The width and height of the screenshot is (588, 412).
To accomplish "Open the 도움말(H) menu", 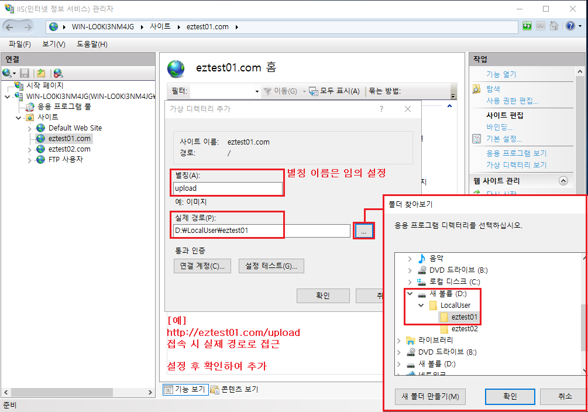I will pyautogui.click(x=92, y=44).
